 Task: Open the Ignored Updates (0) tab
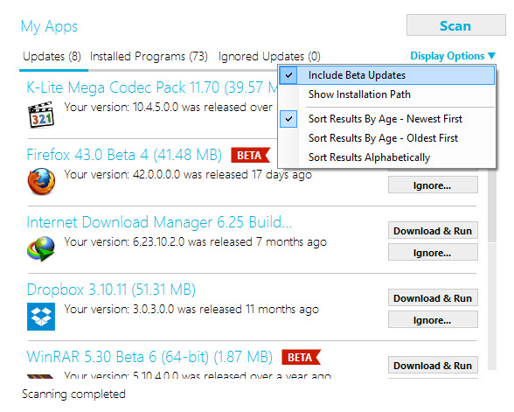[269, 56]
